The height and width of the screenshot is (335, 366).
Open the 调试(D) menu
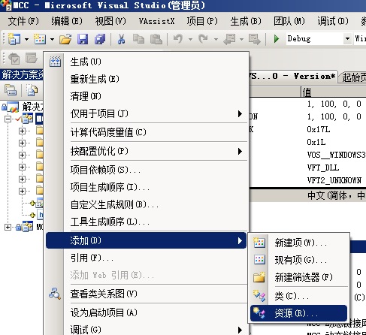point(333,21)
